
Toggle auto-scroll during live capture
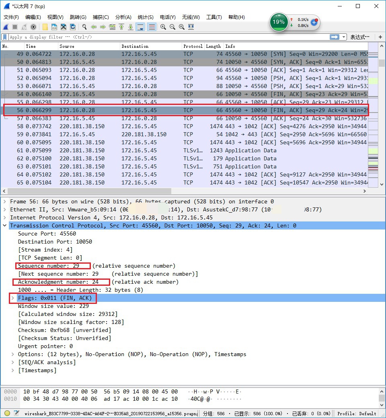pyautogui.click(x=140, y=27)
